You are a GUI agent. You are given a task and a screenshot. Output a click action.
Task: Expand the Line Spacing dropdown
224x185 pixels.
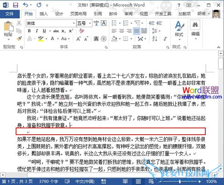coord(159,31)
